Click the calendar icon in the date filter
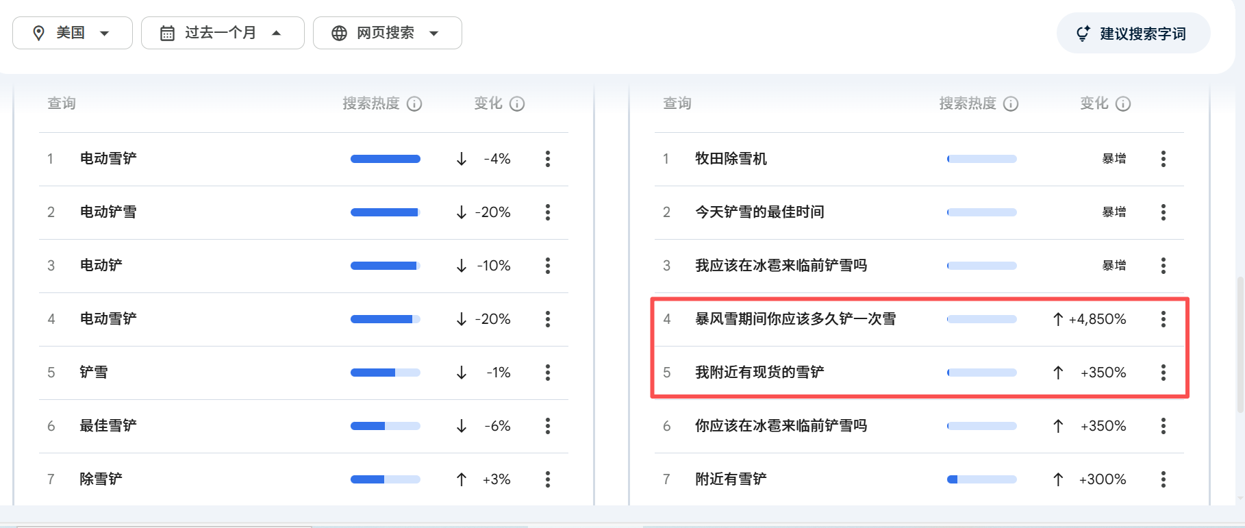The width and height of the screenshot is (1245, 528). pyautogui.click(x=167, y=33)
